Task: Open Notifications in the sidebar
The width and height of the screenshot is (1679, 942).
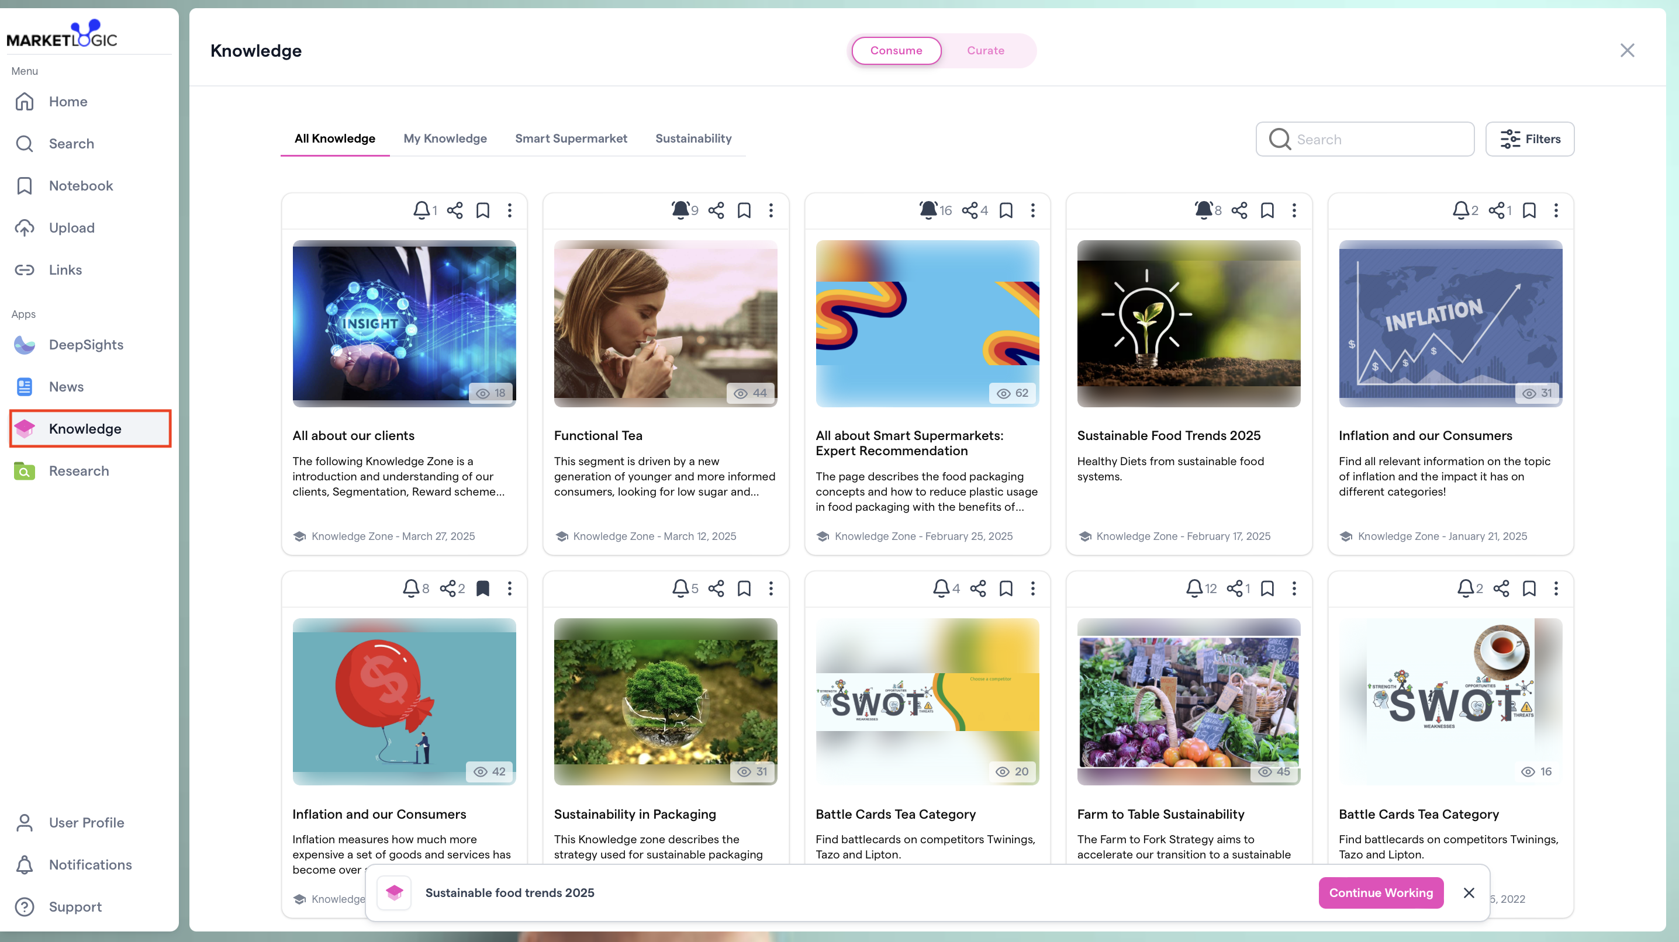Action: coord(90,864)
